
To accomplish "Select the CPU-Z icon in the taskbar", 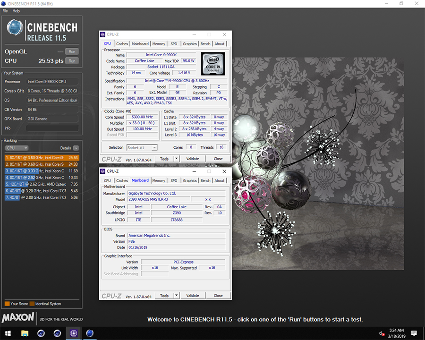I will click(x=73, y=333).
